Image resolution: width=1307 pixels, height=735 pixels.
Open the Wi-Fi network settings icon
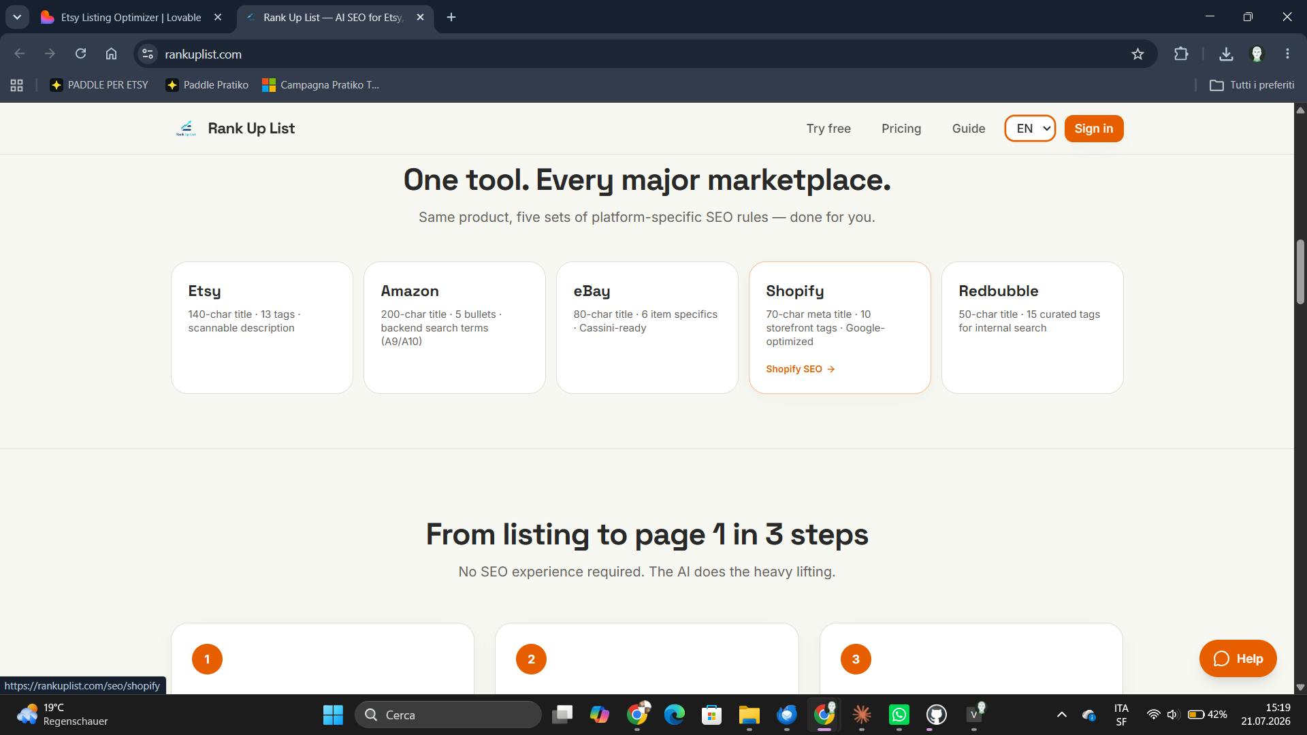pos(1153,715)
